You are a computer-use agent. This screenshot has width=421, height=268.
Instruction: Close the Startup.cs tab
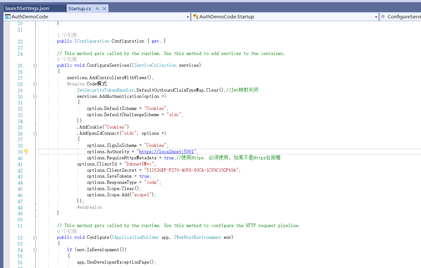(104, 9)
